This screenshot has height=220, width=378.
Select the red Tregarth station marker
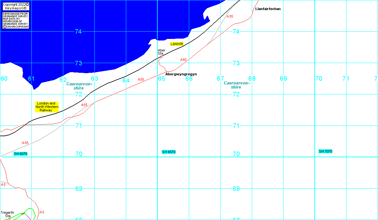[x=9, y=218]
